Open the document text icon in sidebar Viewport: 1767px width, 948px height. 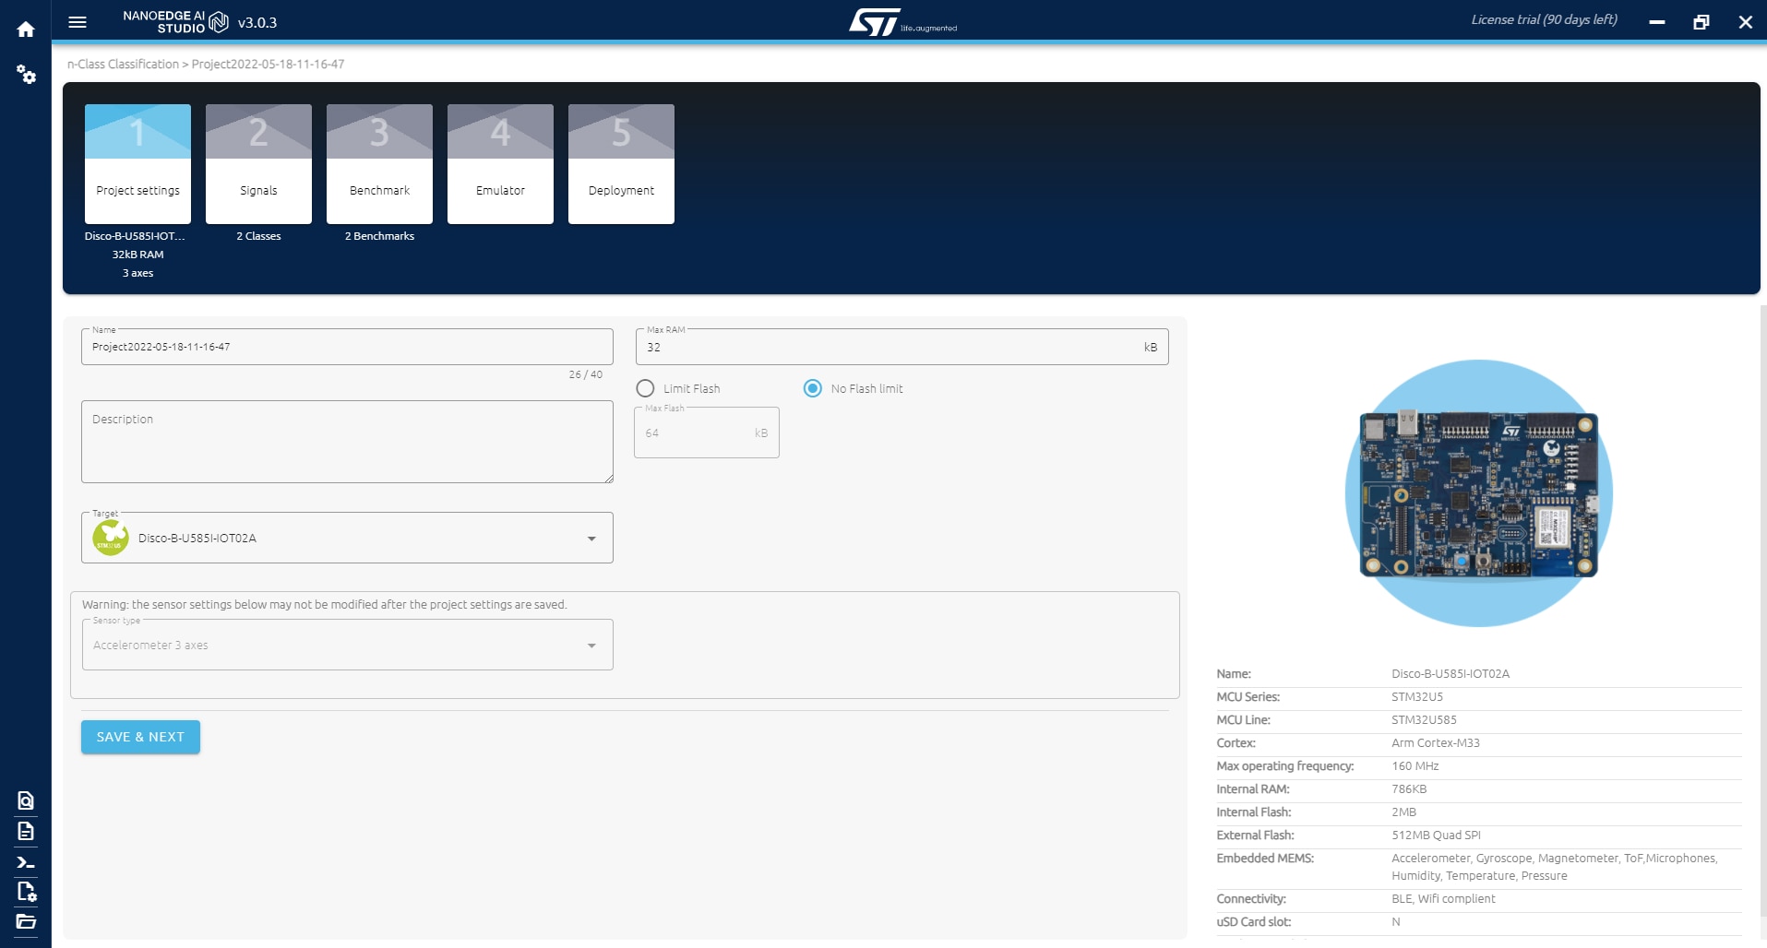(26, 831)
